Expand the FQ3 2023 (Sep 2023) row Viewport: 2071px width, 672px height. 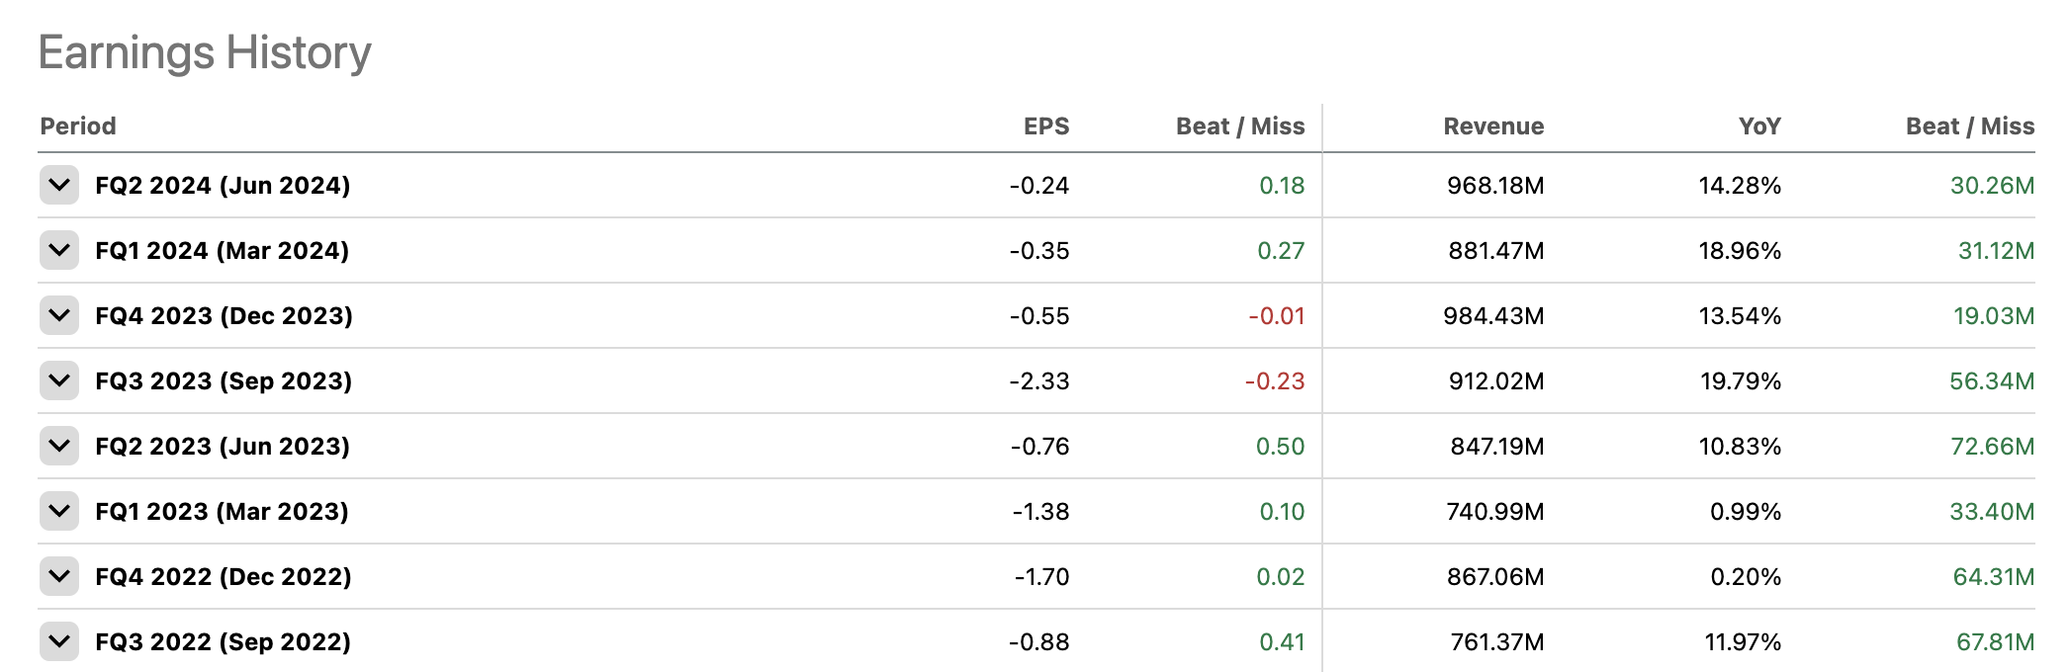[x=59, y=380]
